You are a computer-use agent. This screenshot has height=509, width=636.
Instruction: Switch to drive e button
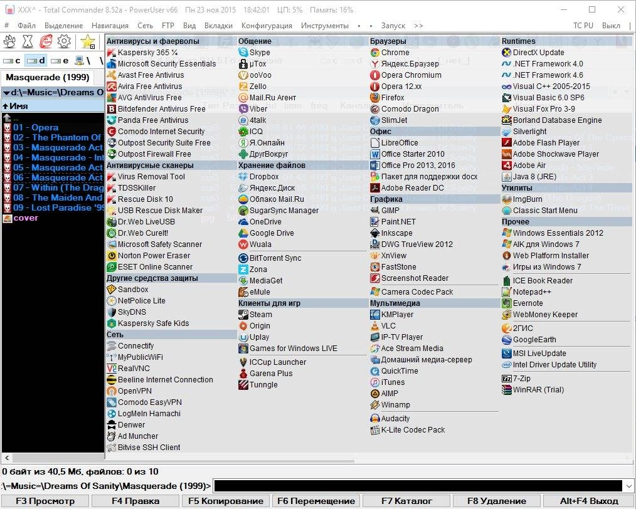(59, 61)
